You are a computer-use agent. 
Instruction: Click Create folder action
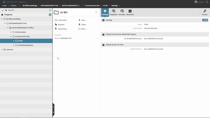61,20
